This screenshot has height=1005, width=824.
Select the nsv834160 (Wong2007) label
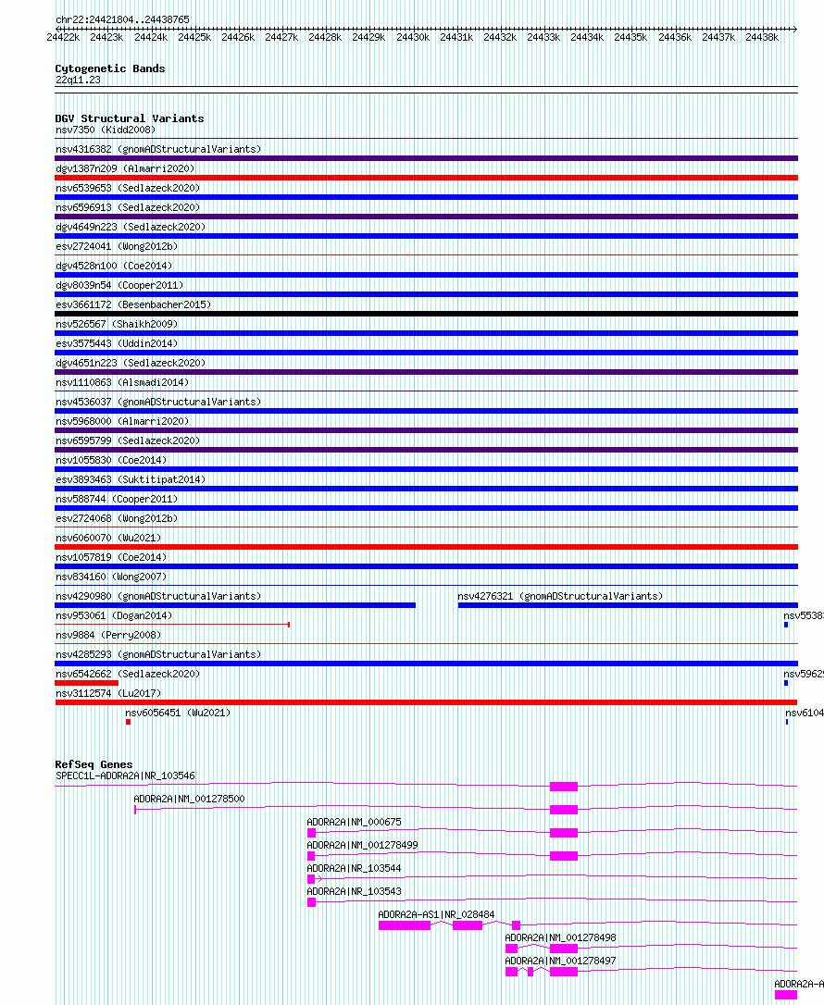point(111,577)
